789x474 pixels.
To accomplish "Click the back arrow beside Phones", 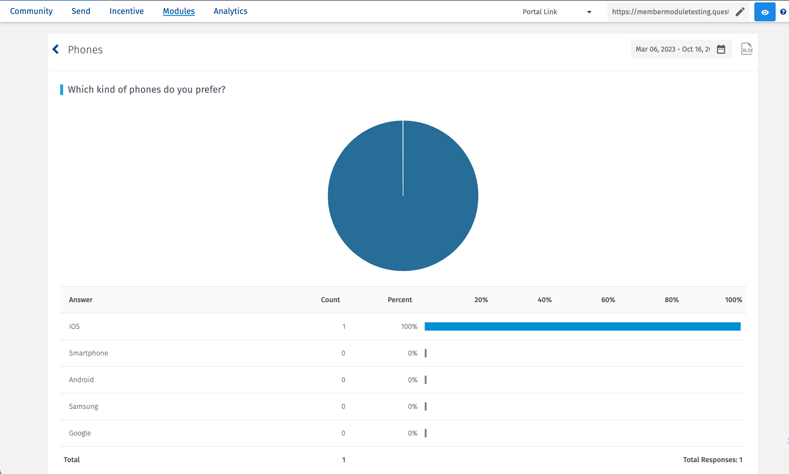I will 56,49.
